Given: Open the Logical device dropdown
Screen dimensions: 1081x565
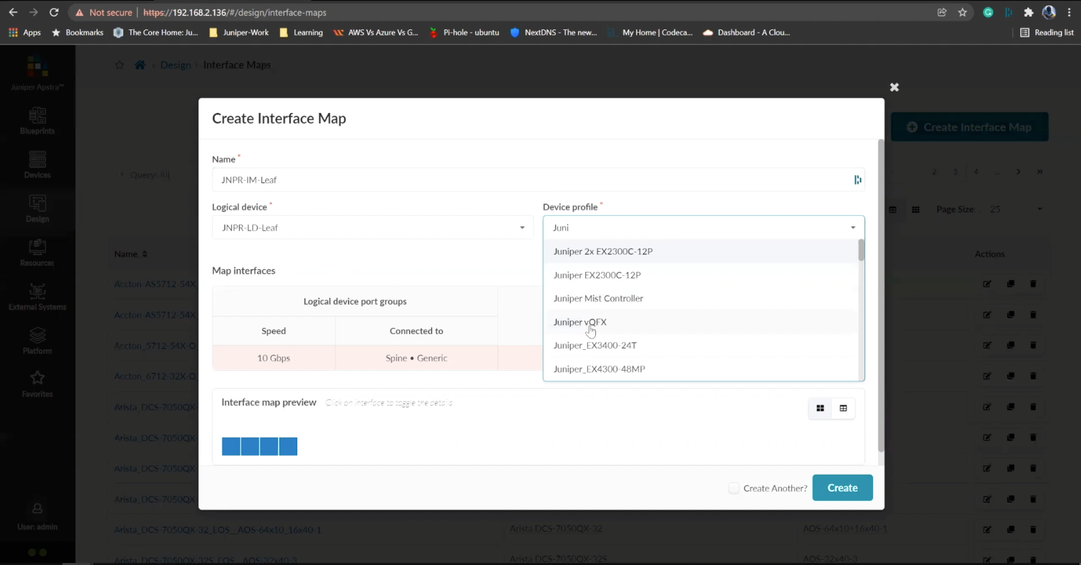Looking at the screenshot, I should point(373,228).
